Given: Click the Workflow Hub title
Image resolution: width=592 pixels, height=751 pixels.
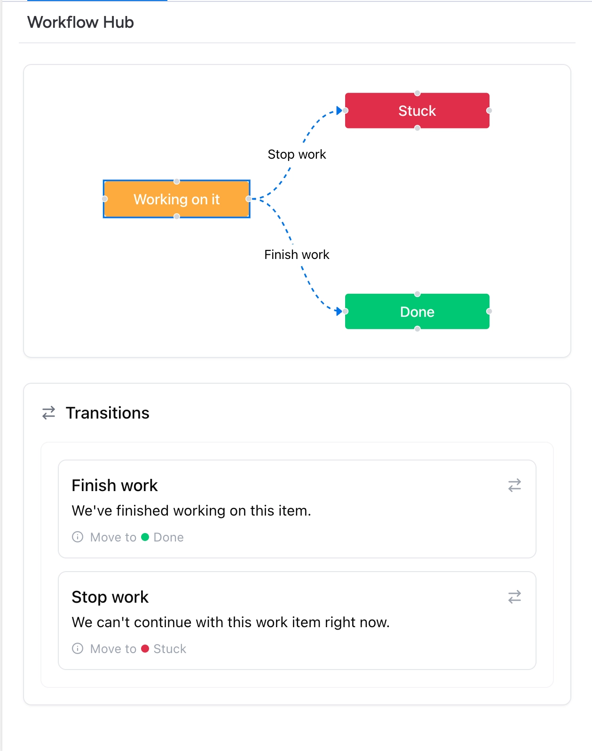Looking at the screenshot, I should click(80, 22).
